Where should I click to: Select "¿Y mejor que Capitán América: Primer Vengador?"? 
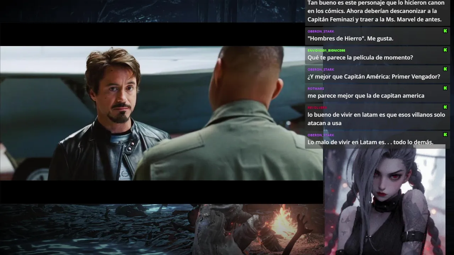[x=374, y=77]
